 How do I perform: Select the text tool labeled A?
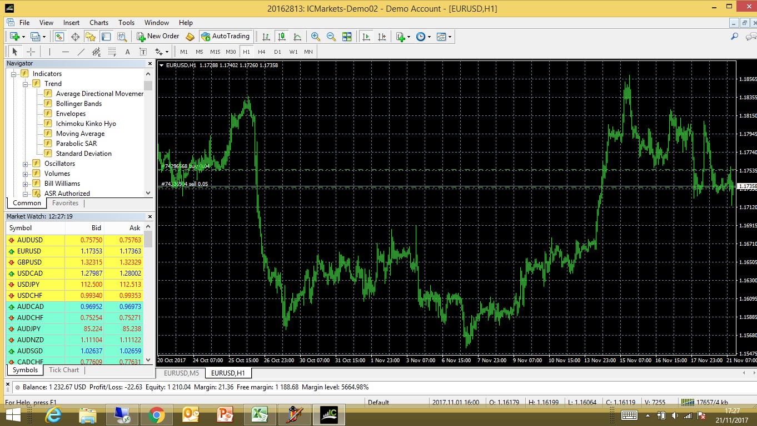127,52
